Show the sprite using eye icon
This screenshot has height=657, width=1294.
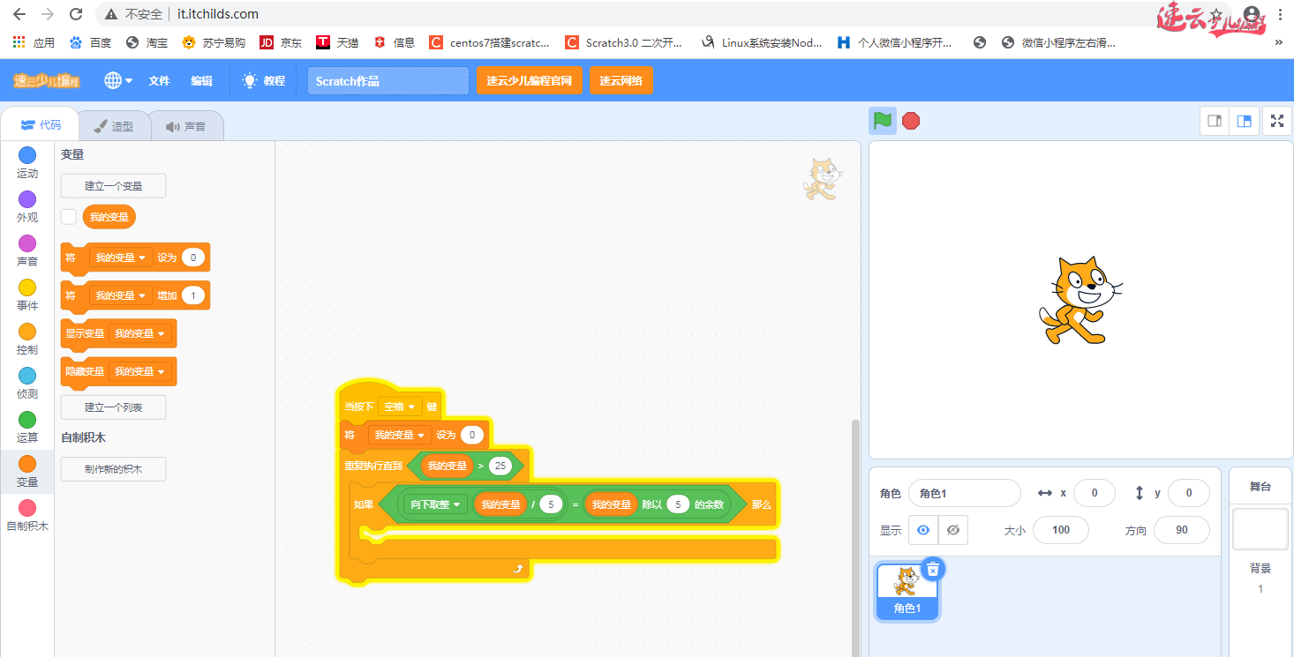pos(923,530)
